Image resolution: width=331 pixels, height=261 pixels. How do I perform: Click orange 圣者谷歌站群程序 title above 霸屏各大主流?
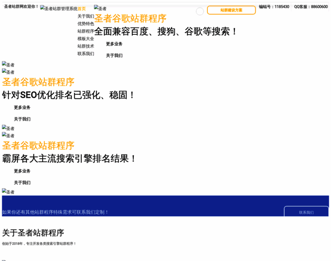38,145
